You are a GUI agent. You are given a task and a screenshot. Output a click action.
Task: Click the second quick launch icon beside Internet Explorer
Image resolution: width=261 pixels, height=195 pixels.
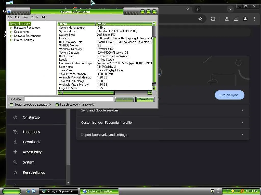point(33,191)
